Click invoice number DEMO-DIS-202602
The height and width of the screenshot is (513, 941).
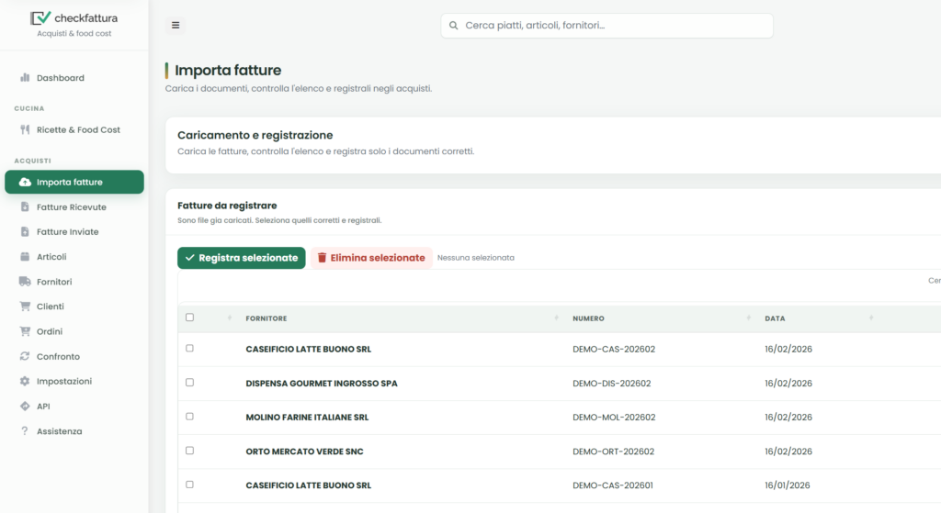point(611,384)
